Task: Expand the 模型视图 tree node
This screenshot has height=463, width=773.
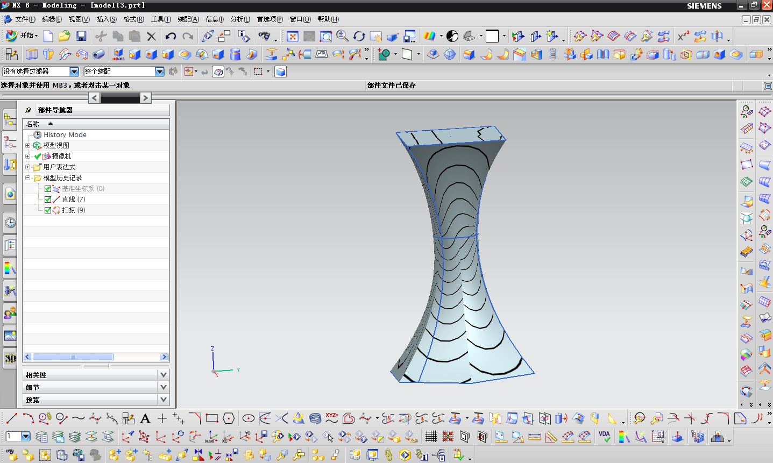Action: (28, 146)
